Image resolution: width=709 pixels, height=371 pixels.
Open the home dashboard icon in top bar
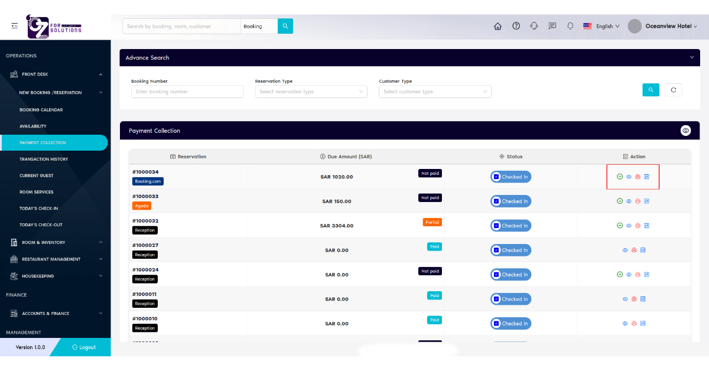click(x=497, y=26)
